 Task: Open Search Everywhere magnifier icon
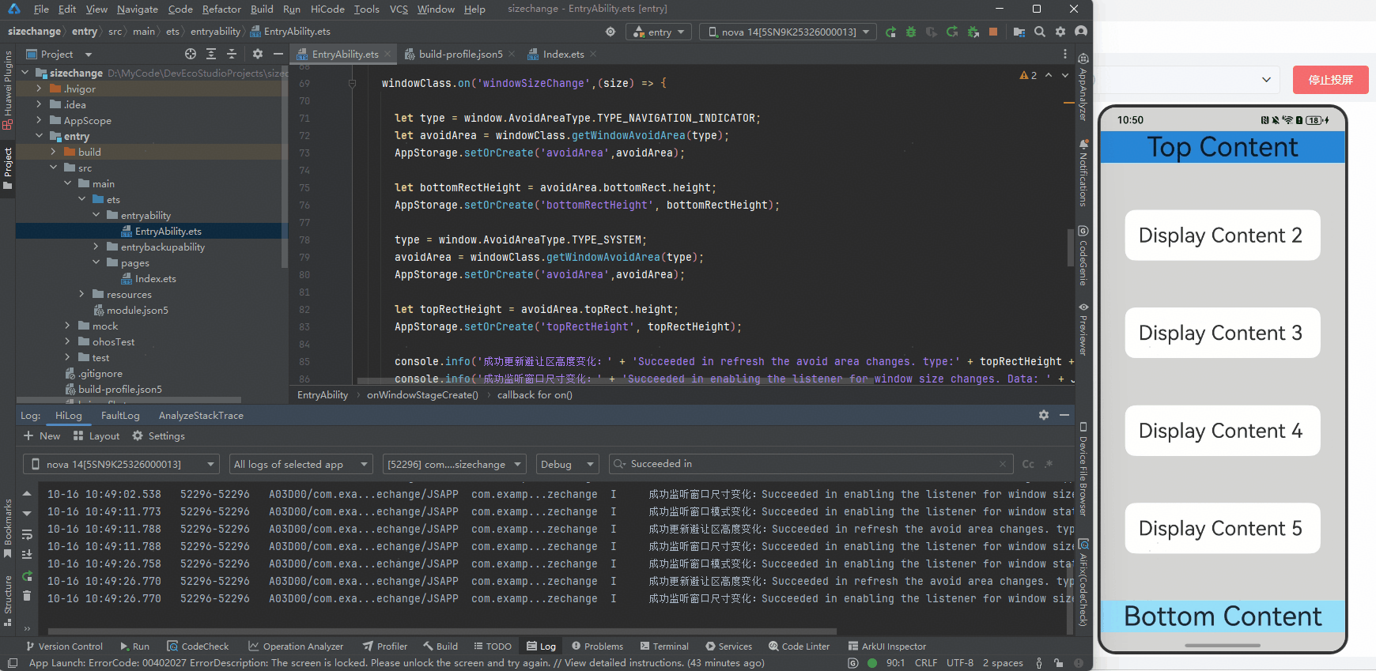pyautogui.click(x=1040, y=32)
